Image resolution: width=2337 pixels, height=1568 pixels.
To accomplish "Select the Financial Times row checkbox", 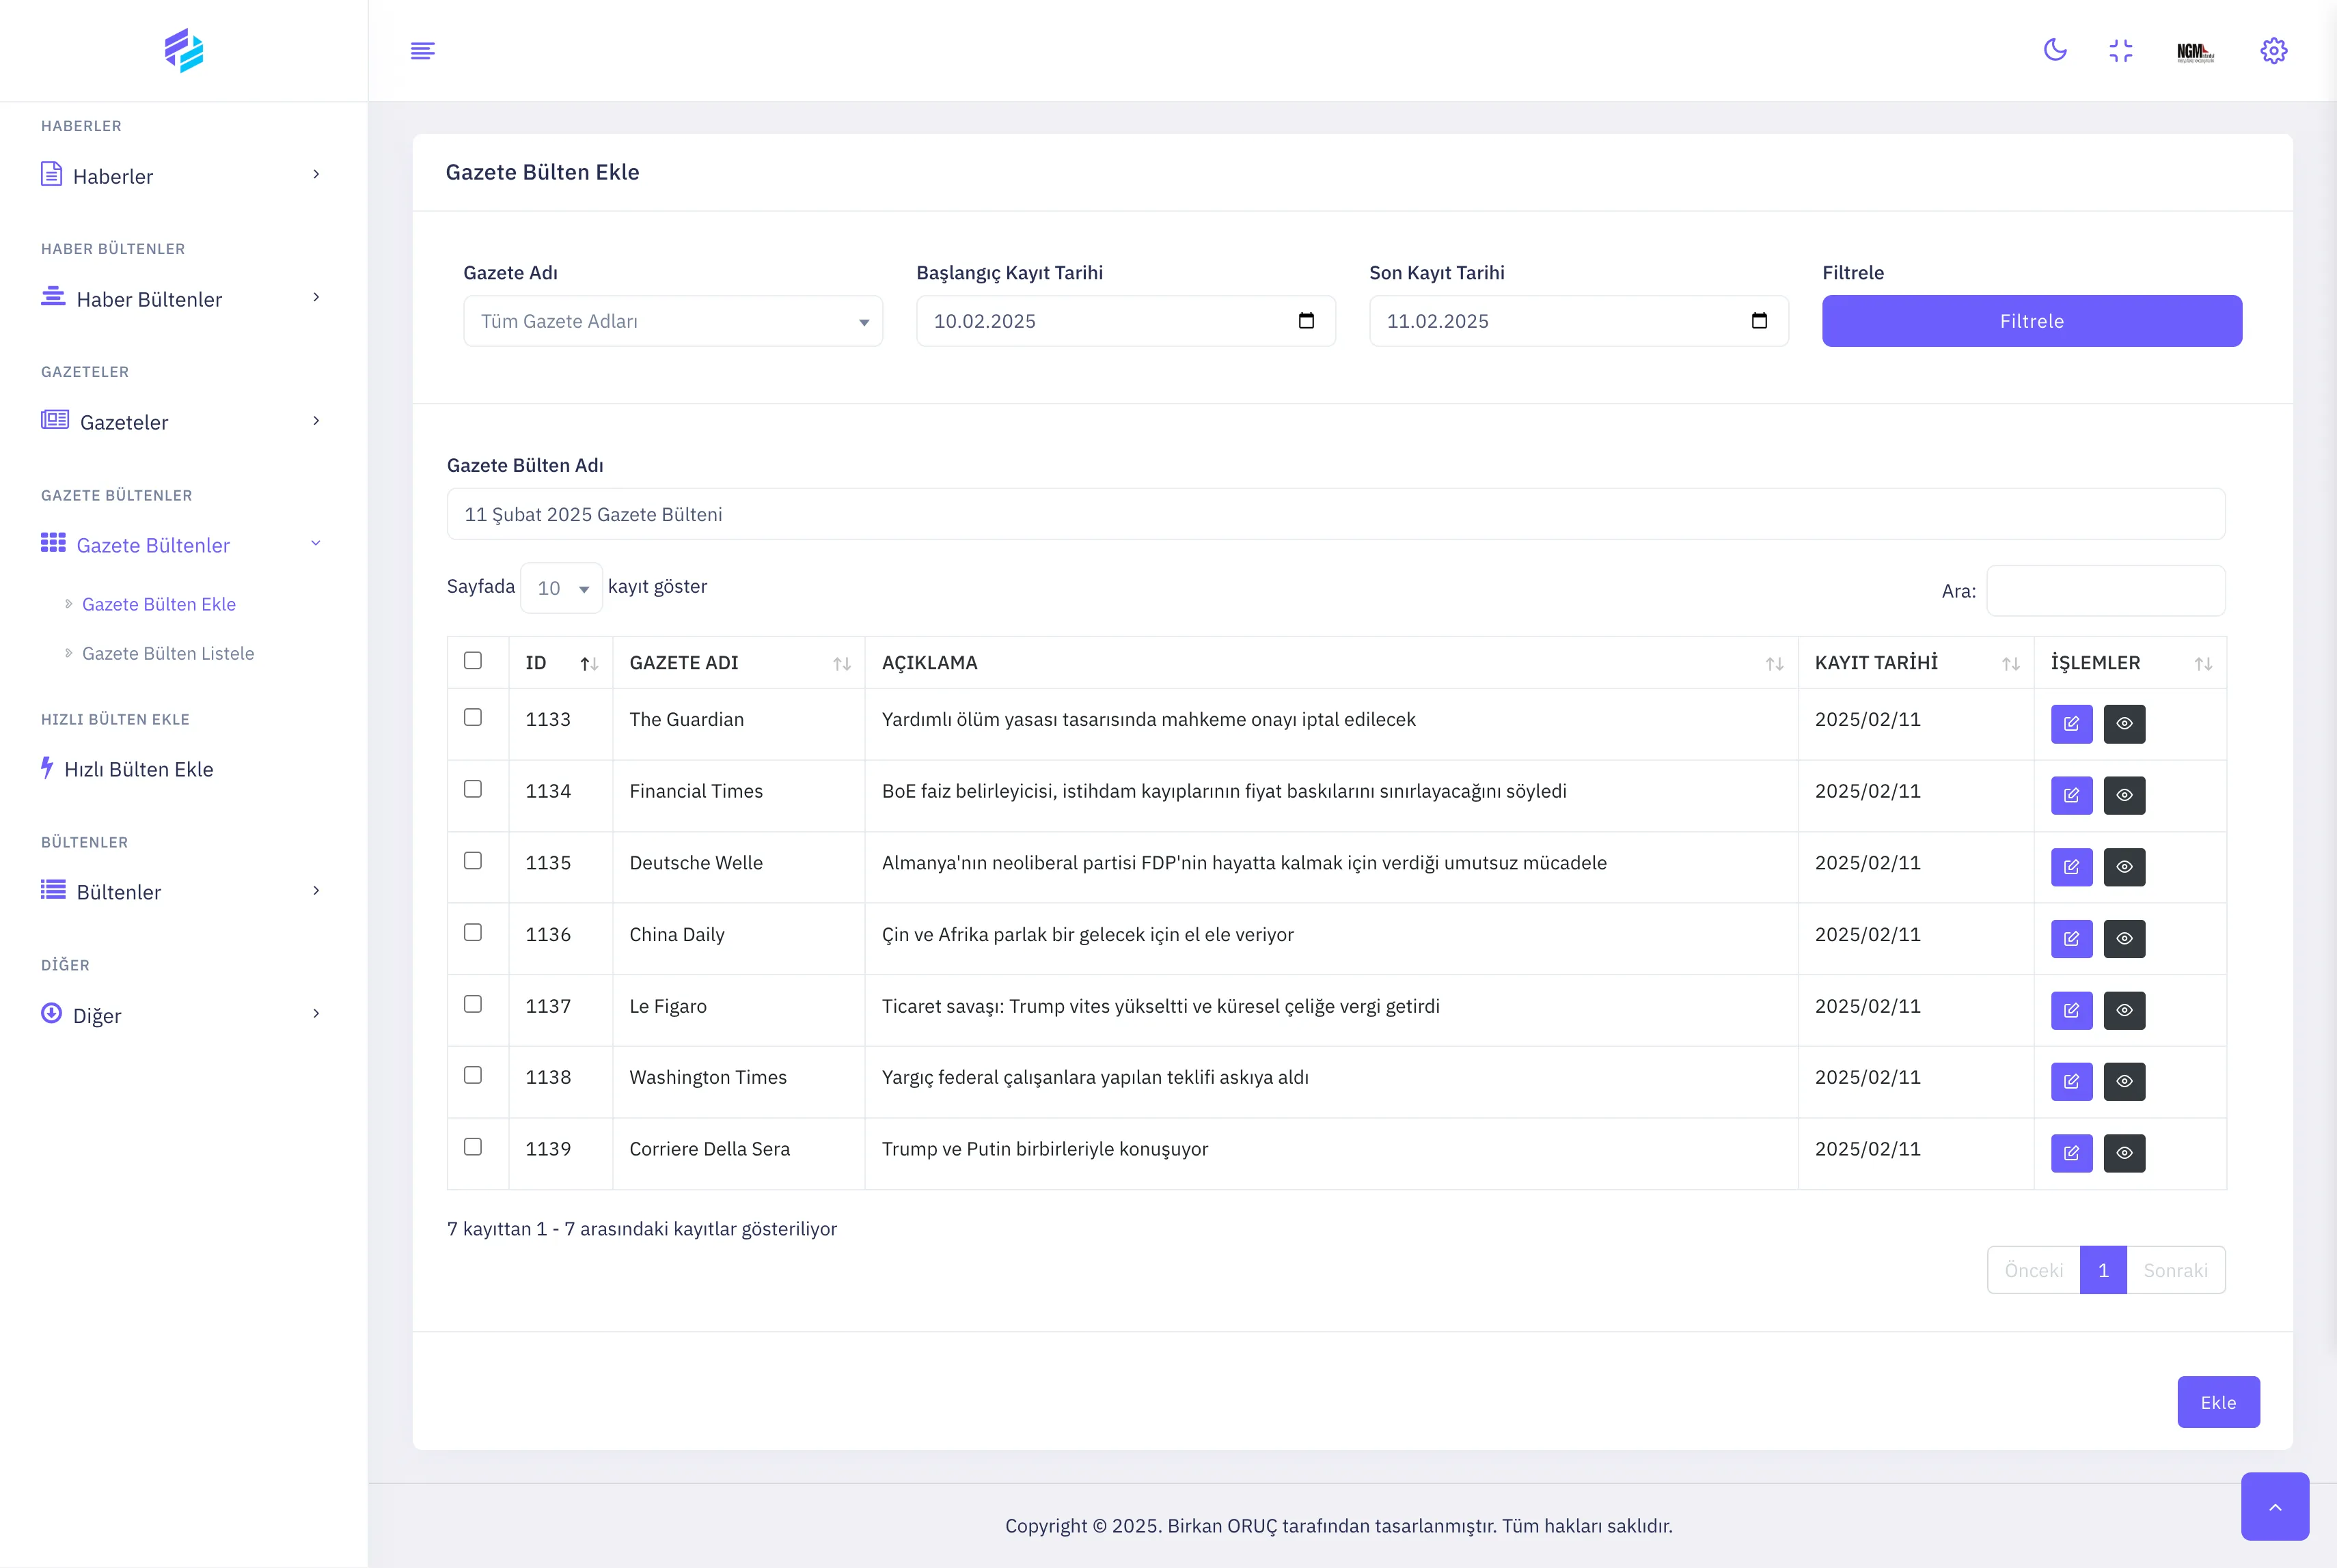I will pyautogui.click(x=473, y=789).
